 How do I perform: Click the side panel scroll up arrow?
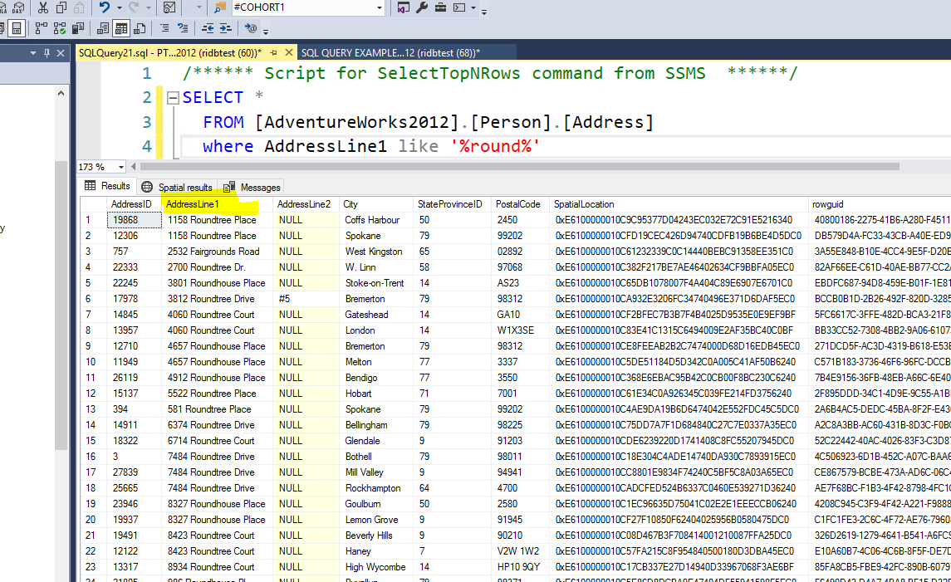61,93
